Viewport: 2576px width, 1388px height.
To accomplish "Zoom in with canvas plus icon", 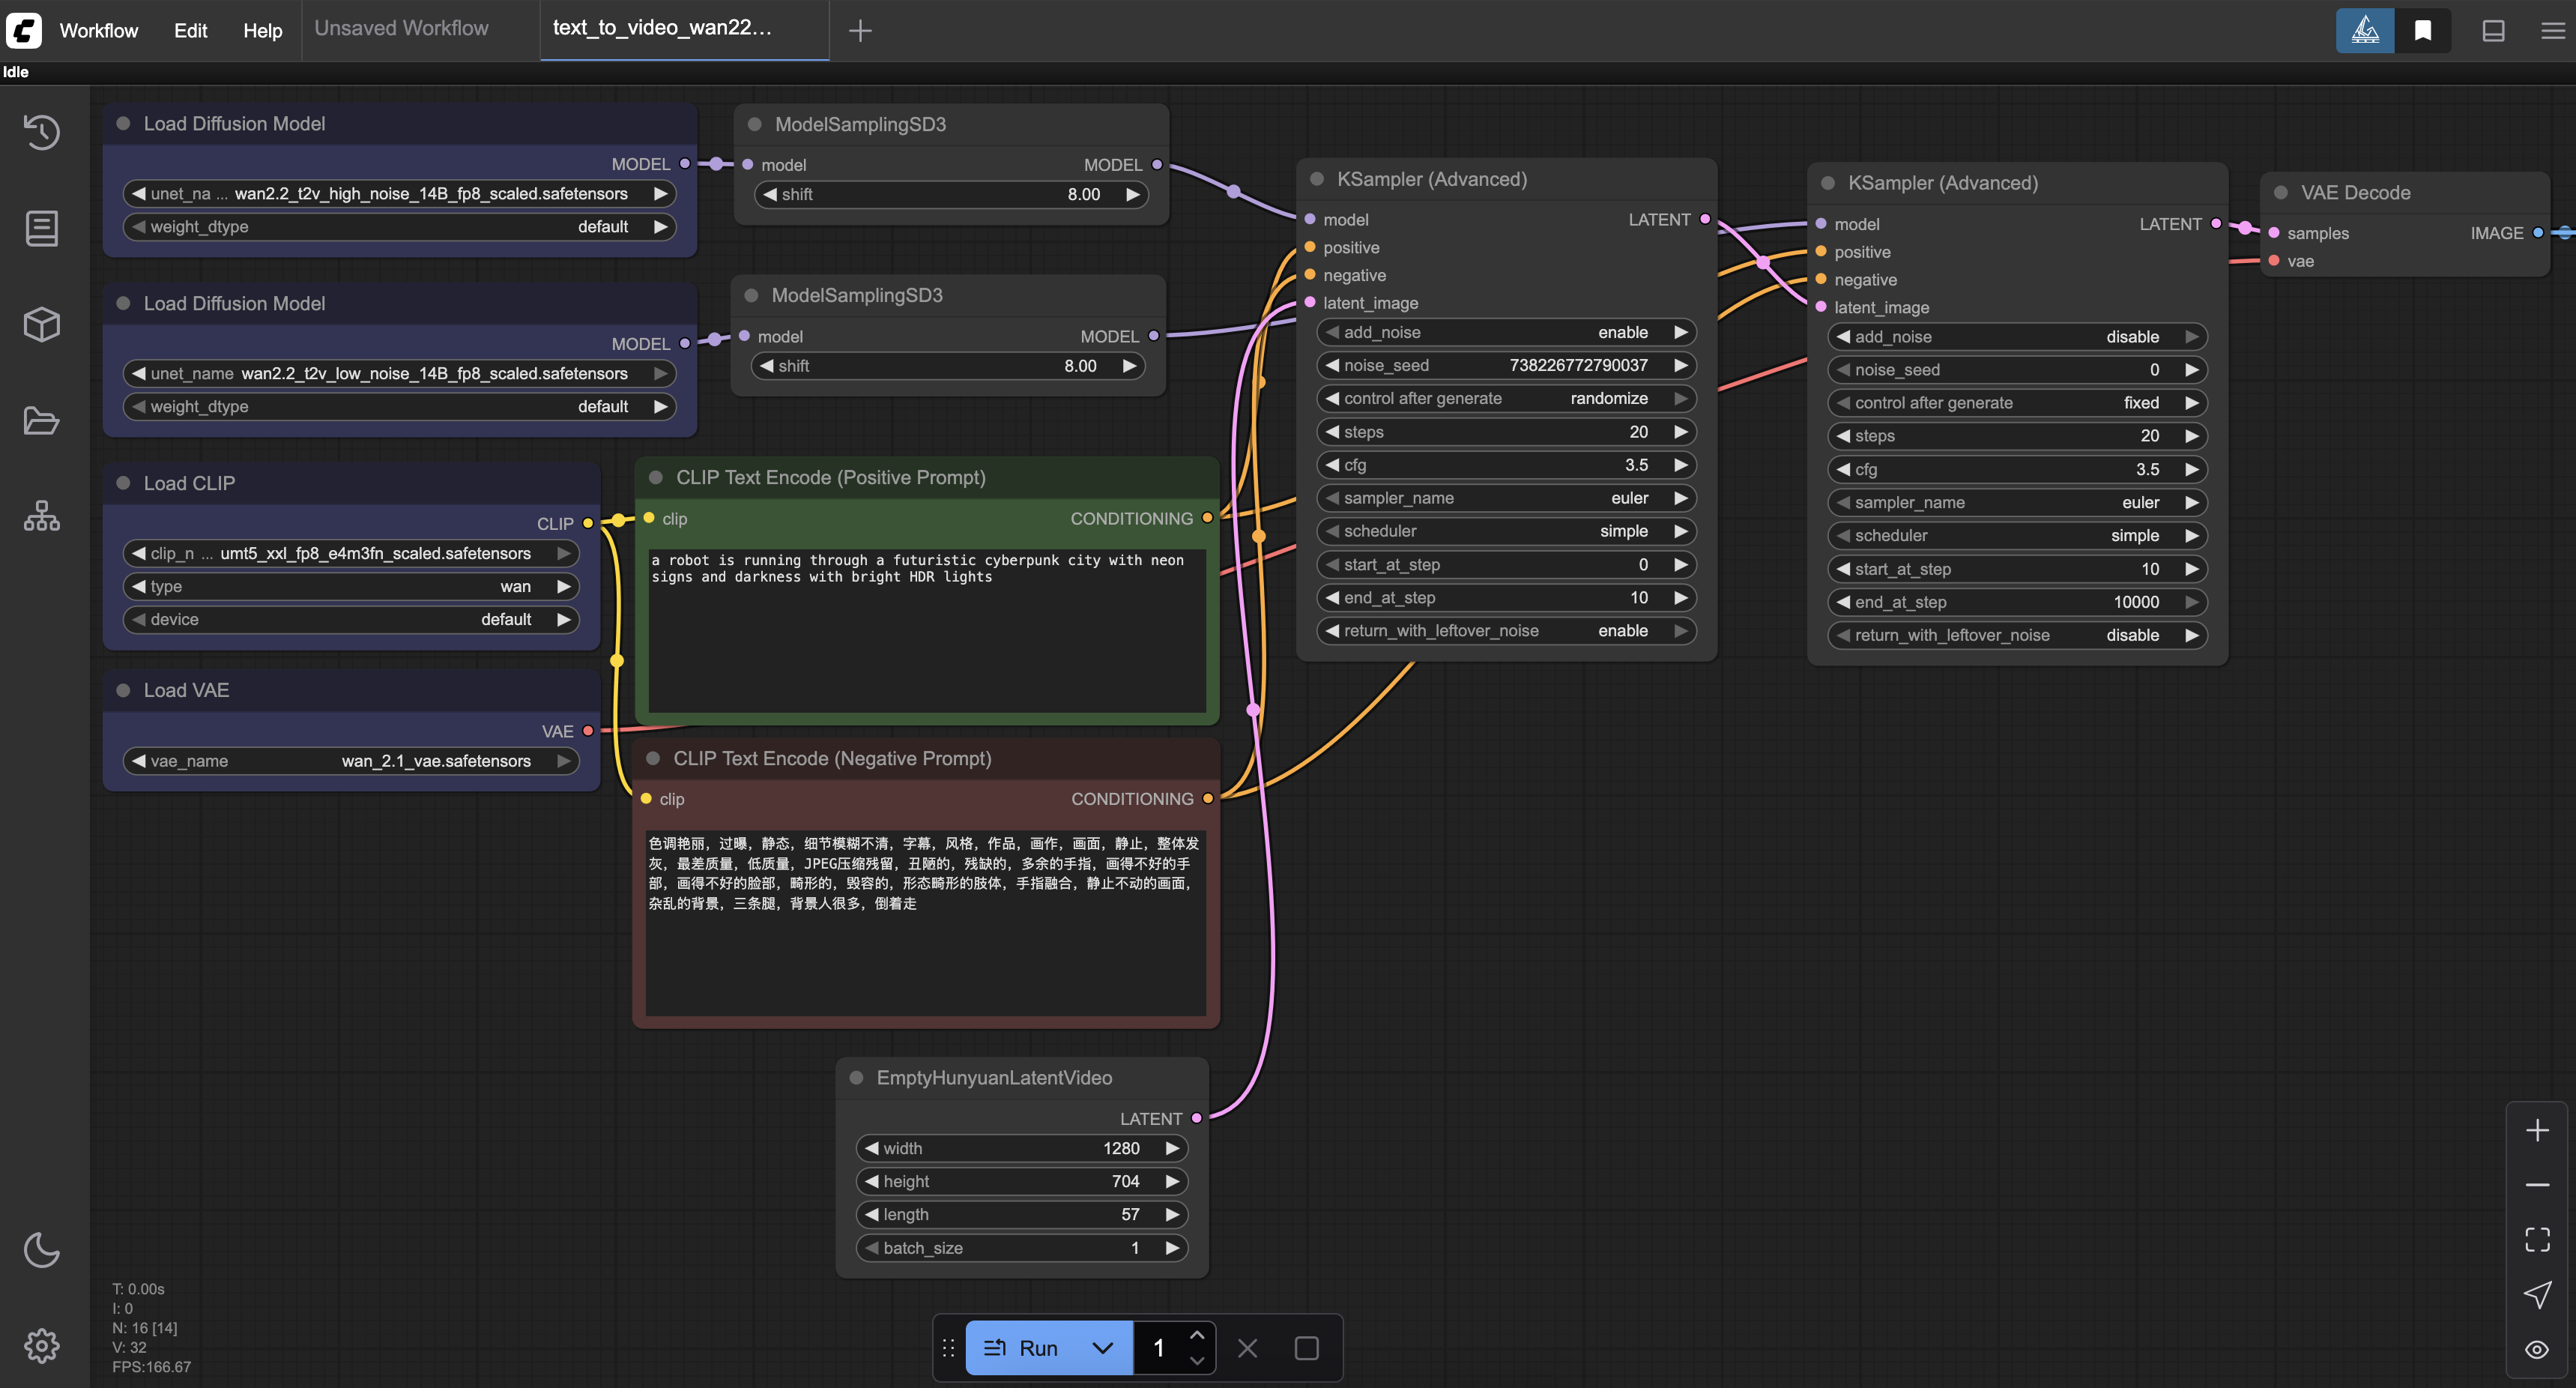I will (2537, 1131).
